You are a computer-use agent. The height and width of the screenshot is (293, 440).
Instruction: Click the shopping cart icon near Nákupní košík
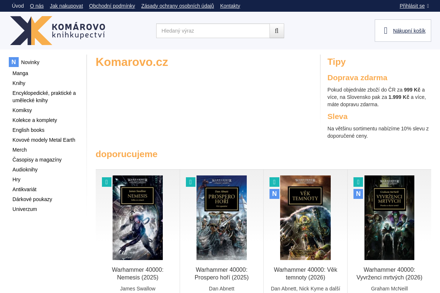[x=385, y=30]
